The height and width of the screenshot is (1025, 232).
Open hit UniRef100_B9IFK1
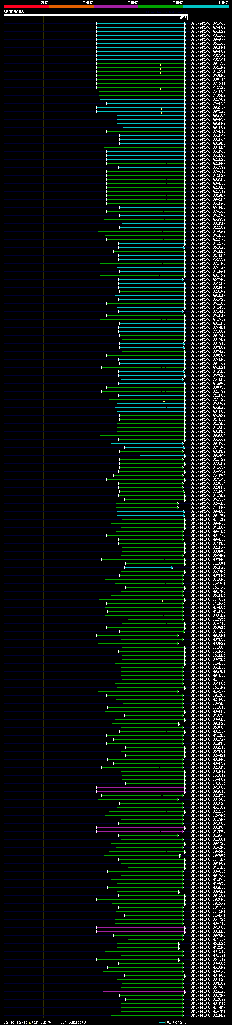click(x=208, y=47)
